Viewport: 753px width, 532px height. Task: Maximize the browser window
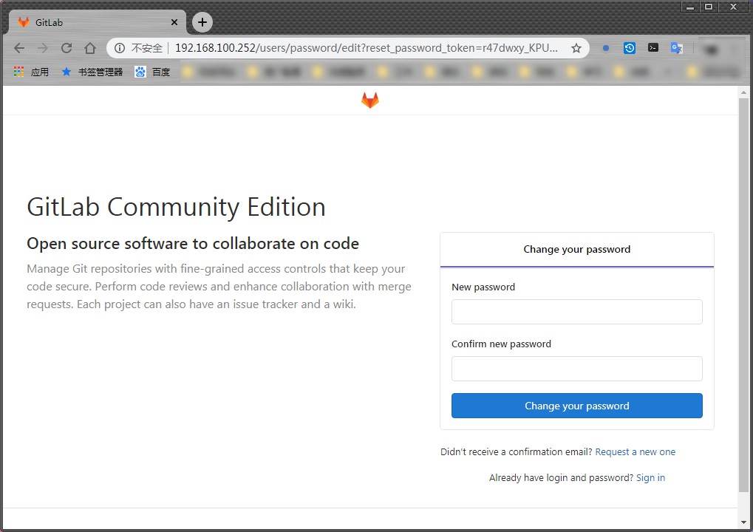click(x=709, y=7)
